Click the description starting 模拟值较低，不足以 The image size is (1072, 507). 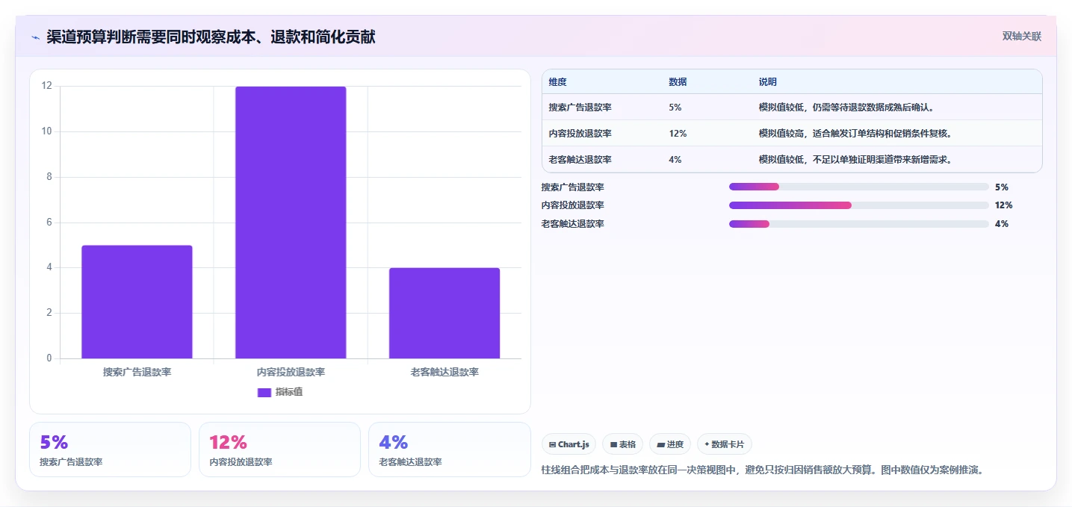855,160
